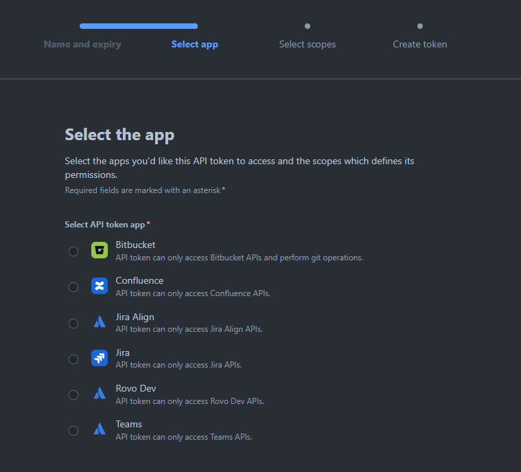Click the 'Select the app' heading
This screenshot has width=521, height=472.
(x=119, y=135)
